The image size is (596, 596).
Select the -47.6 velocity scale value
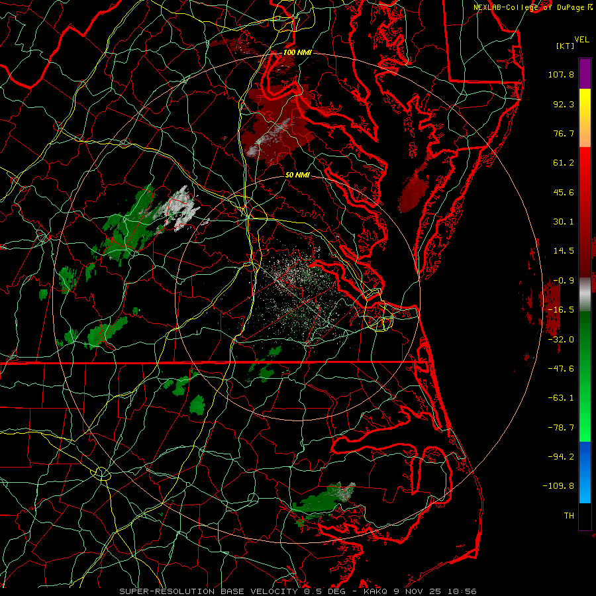pos(561,369)
